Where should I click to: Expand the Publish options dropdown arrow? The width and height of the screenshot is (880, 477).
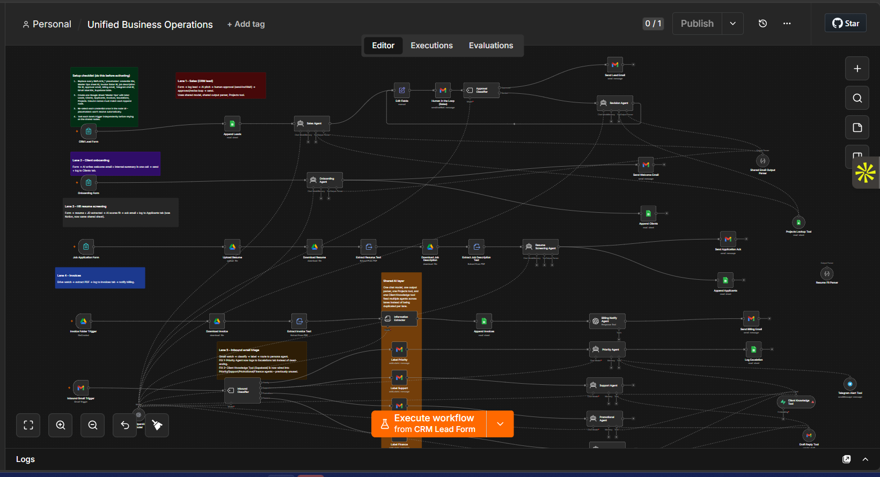(x=732, y=24)
